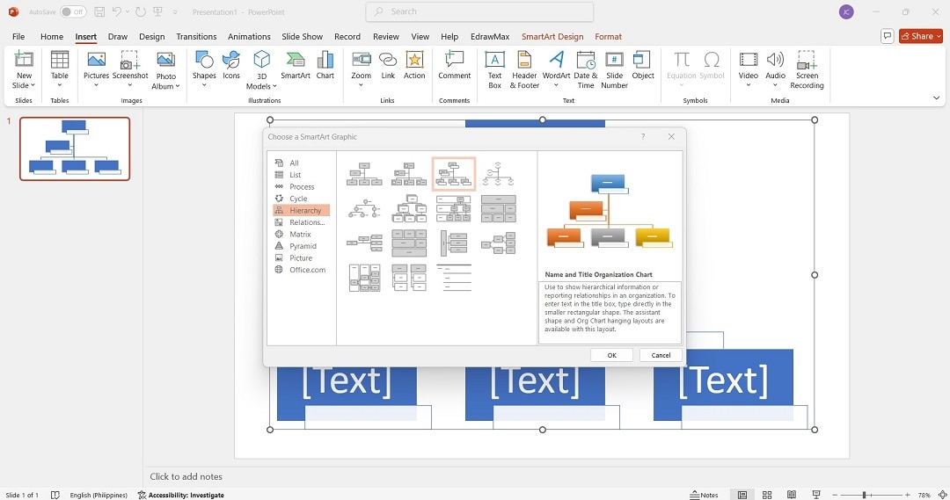The width and height of the screenshot is (950, 500).
Task: Collapse the ribbon with chevron
Action: (x=936, y=98)
